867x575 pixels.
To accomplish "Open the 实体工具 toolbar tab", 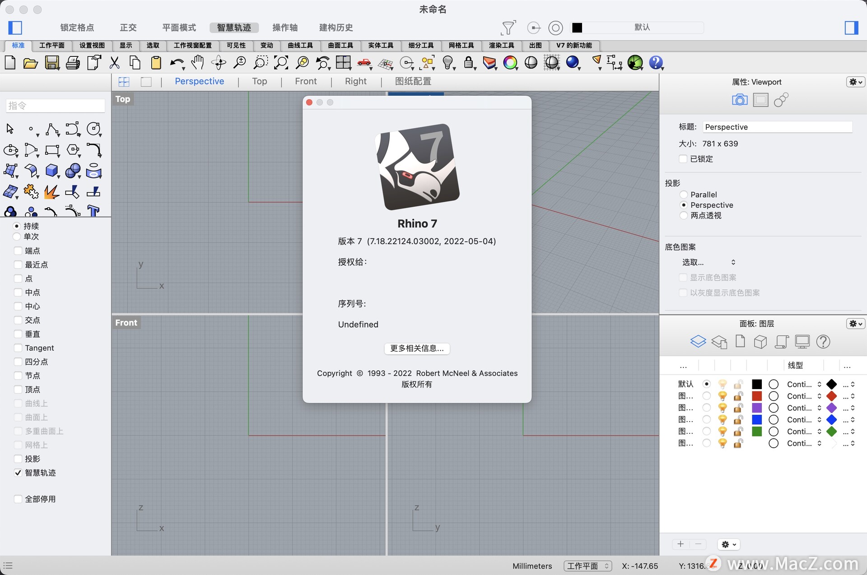I will [x=381, y=46].
